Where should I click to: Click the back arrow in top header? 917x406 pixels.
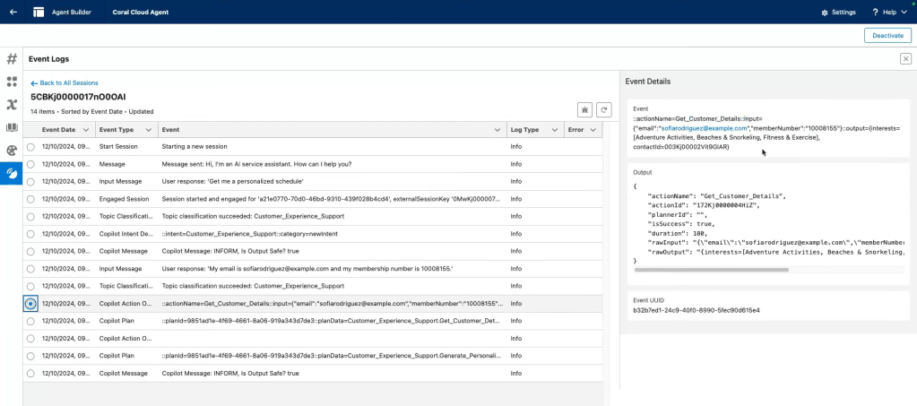click(13, 13)
